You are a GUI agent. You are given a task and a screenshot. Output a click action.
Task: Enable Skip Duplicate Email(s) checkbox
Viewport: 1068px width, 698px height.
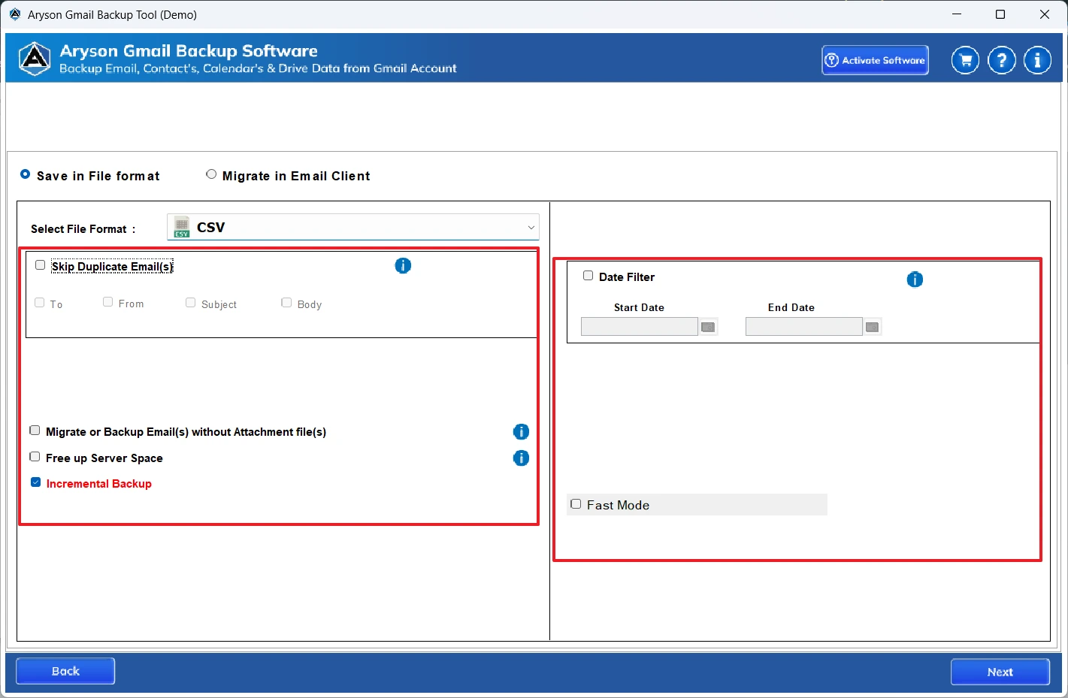pyautogui.click(x=41, y=265)
